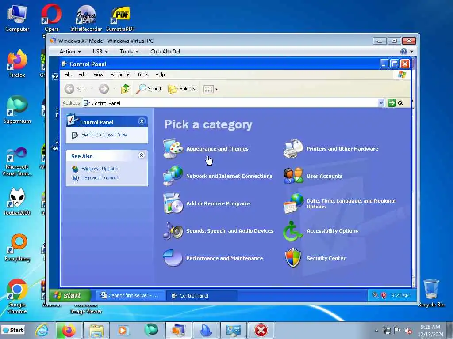This screenshot has height=339, width=453.
Task: Click the Appearance and Themes link text
Action: click(217, 149)
